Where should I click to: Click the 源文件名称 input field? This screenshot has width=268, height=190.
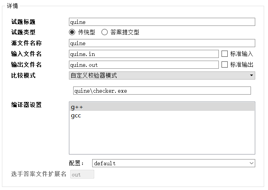click(162, 43)
